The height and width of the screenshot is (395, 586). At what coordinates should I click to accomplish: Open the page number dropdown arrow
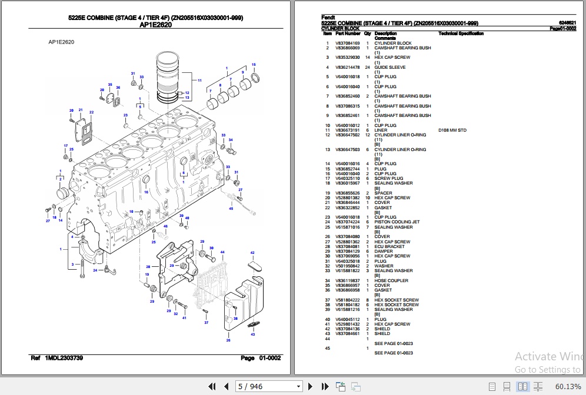(x=299, y=386)
